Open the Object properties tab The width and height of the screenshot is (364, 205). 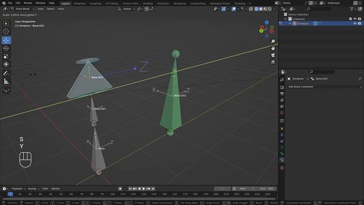[x=282, y=129]
